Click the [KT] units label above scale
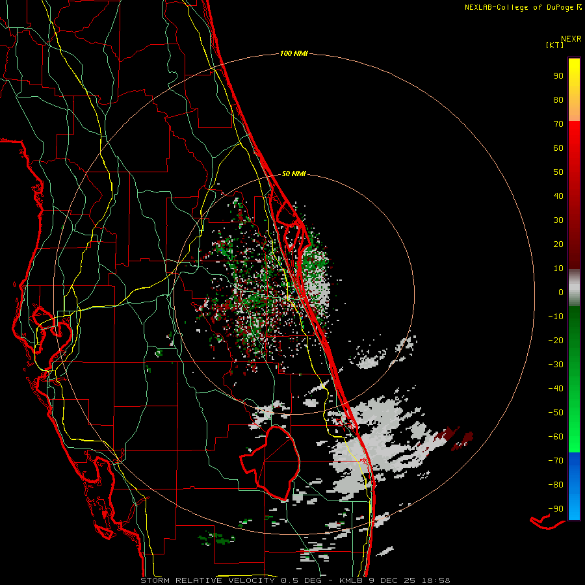This screenshot has width=585, height=585. [x=555, y=45]
